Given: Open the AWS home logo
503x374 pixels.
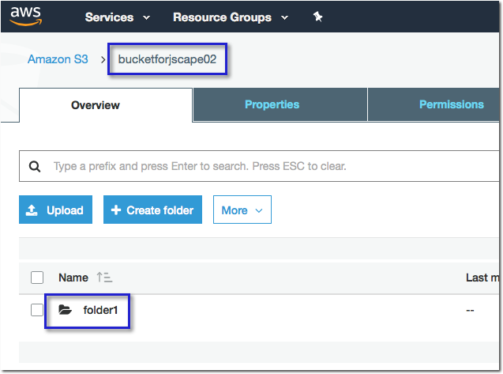Looking at the screenshot, I should pyautogui.click(x=25, y=16).
